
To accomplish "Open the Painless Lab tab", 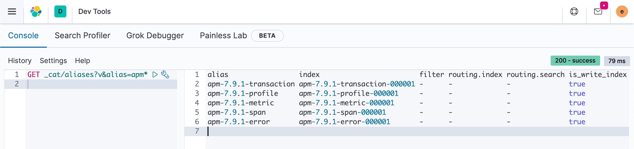I will (223, 36).
